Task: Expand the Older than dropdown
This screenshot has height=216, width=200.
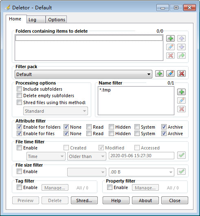Action: click(x=87, y=156)
